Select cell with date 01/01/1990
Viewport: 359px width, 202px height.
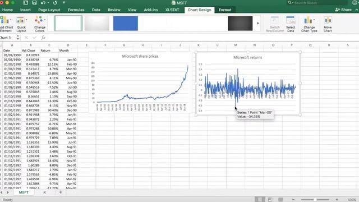pyautogui.click(x=12, y=55)
